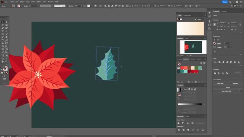Open the Asset Export icon in the collapsed dock

click(x=209, y=25)
